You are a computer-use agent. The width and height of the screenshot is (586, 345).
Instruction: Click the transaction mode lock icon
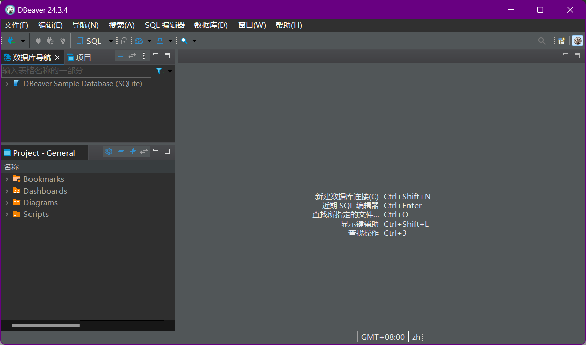124,41
